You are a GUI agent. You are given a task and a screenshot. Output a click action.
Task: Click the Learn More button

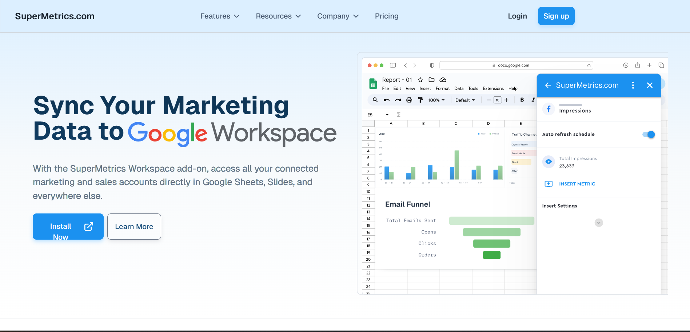pos(134,227)
